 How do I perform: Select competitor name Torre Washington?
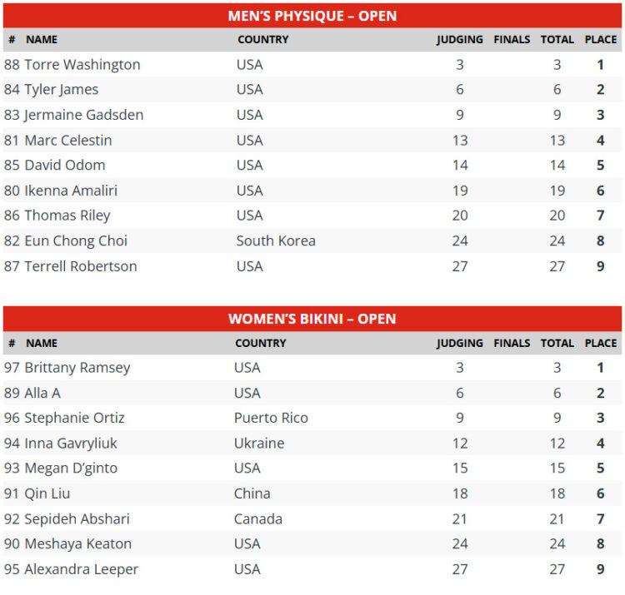coord(82,65)
